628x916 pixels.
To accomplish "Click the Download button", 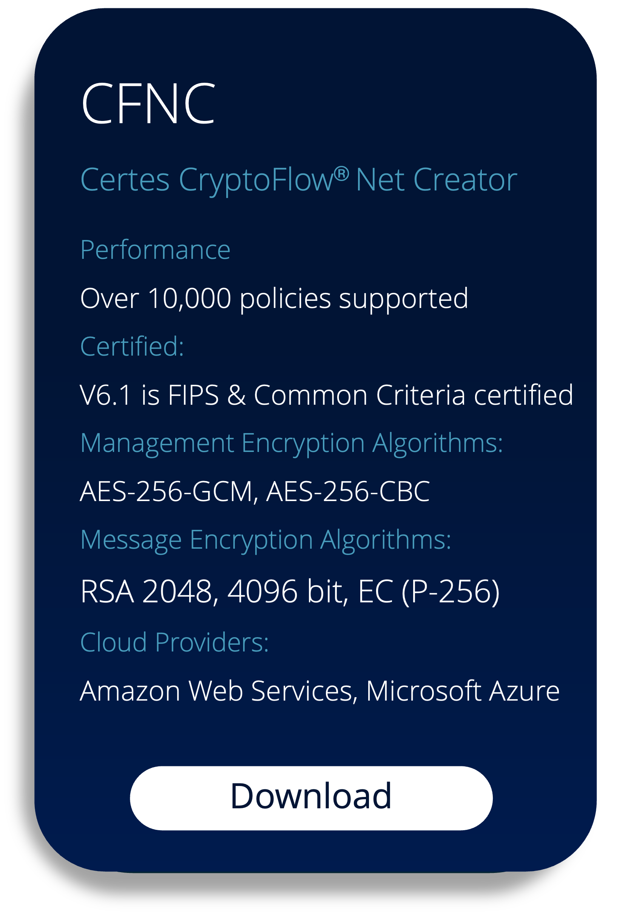I will click(x=311, y=798).
